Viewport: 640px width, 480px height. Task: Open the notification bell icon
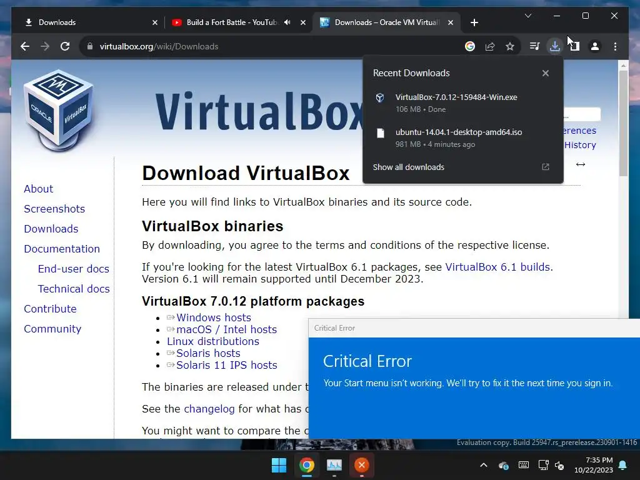click(x=623, y=465)
